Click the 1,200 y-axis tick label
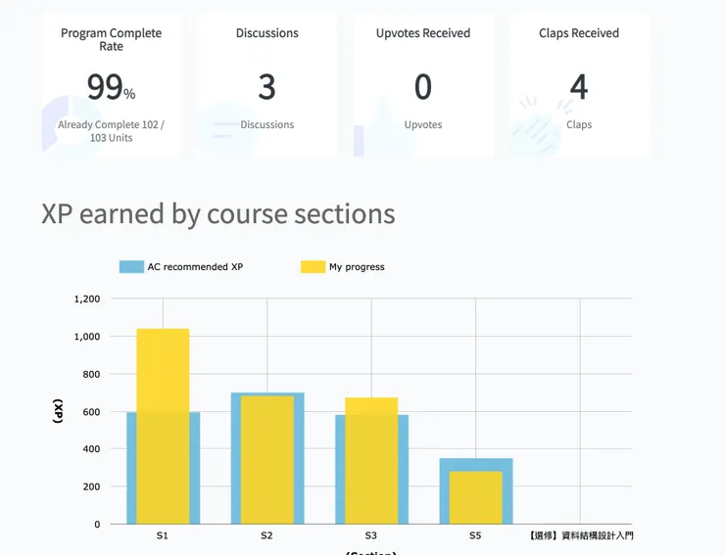 (x=87, y=299)
